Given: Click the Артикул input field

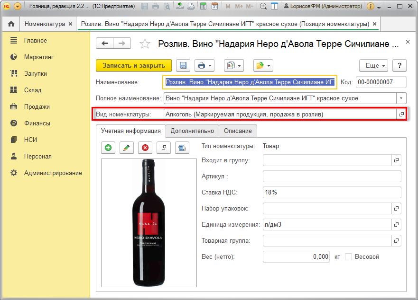Looking at the screenshot, I should pos(332,176).
